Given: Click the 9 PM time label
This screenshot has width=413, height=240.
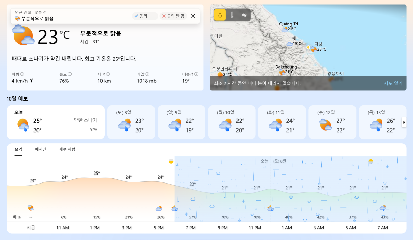Looking at the screenshot, I should 223,228.
